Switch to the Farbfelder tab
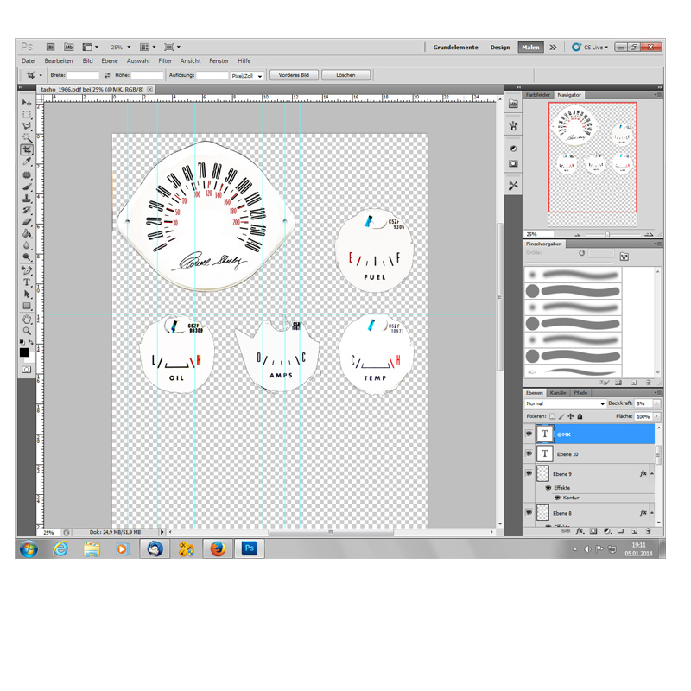The image size is (691, 691). [537, 95]
